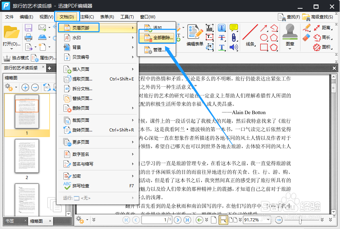Select Extract pages (提取页面) menu entry
340x229 pixels.
coord(98,79)
